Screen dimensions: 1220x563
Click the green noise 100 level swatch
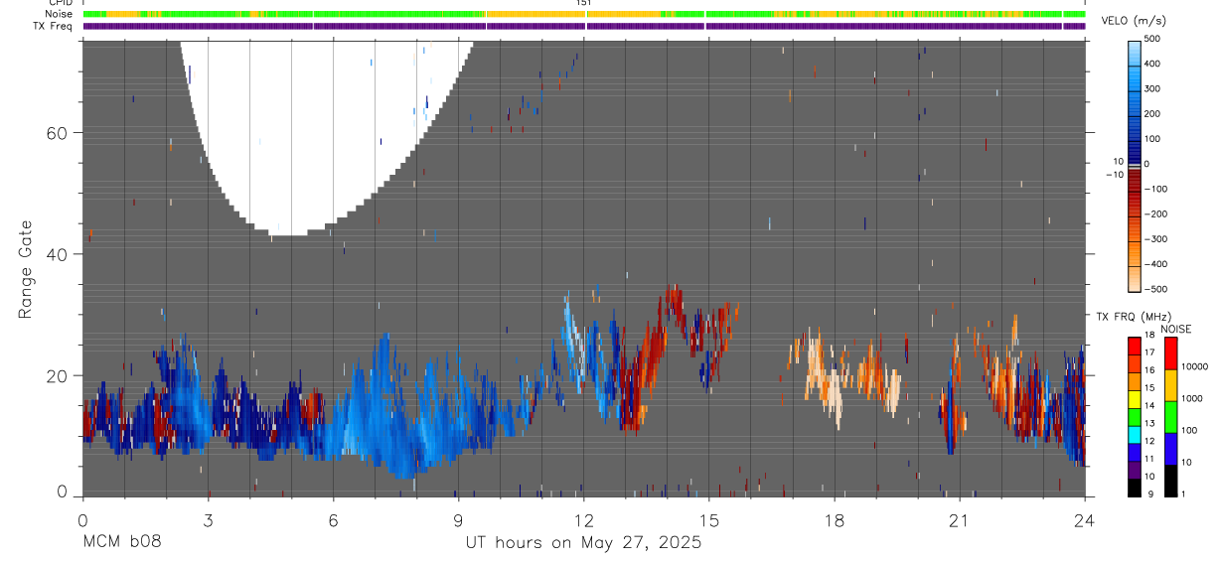[1168, 416]
